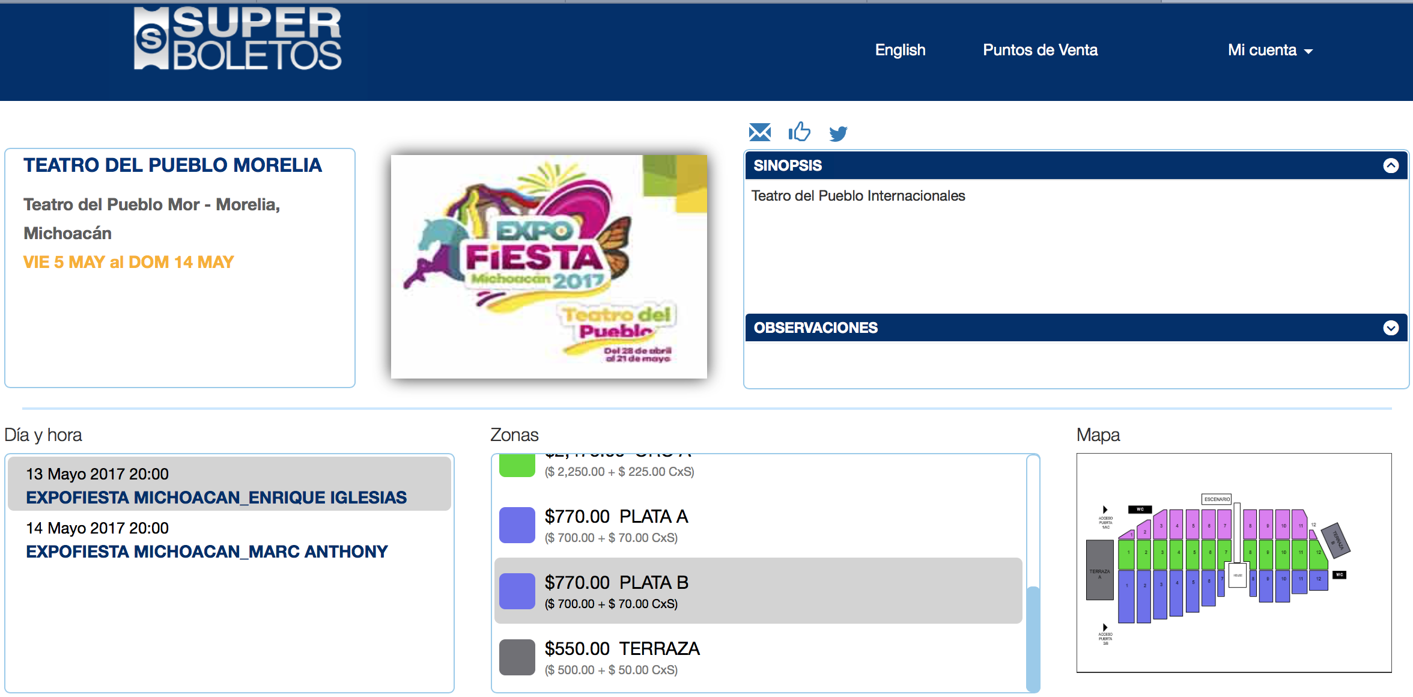
Task: Click the Zonas list scrollbar thumb
Action: point(1033,639)
